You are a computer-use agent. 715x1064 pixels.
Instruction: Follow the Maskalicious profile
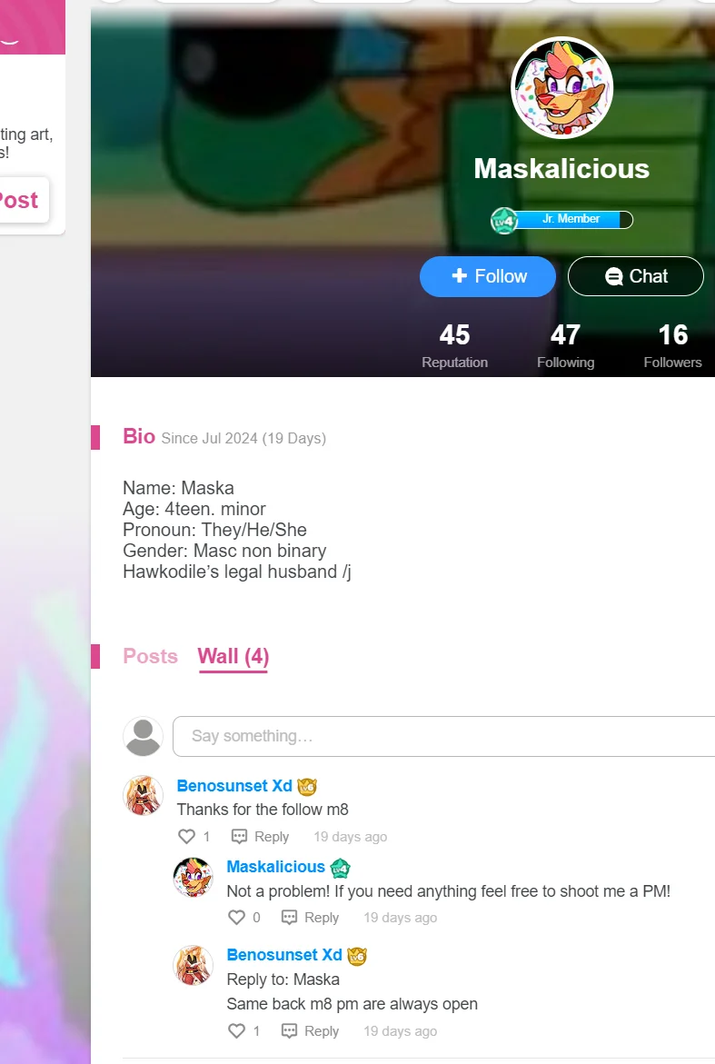click(488, 276)
